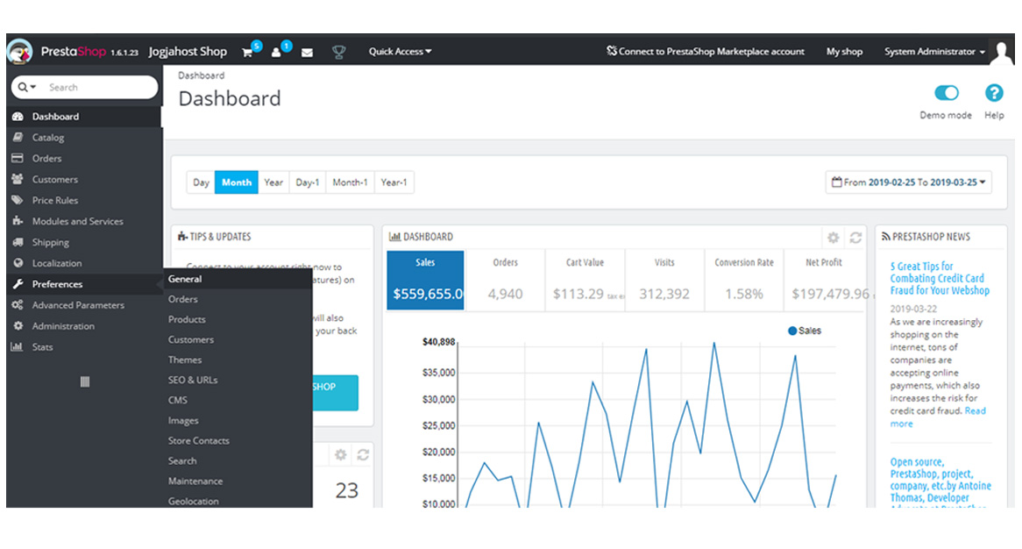1022x549 pixels.
Task: Open the My shop link
Action: 844,52
